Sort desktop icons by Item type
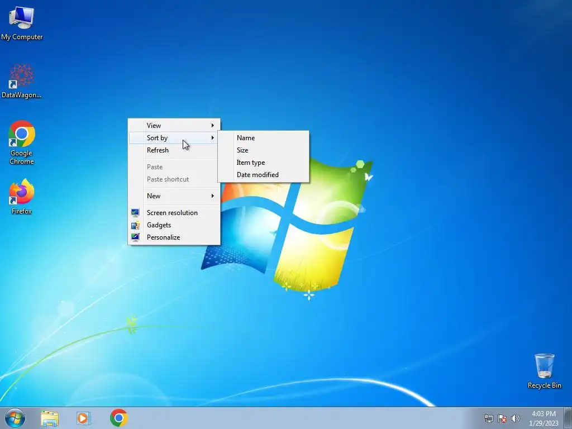572x429 pixels. [264, 163]
